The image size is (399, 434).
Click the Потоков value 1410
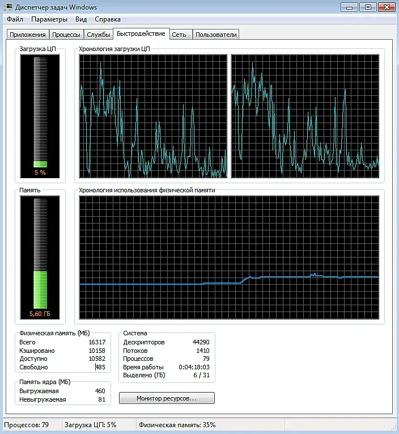(203, 351)
